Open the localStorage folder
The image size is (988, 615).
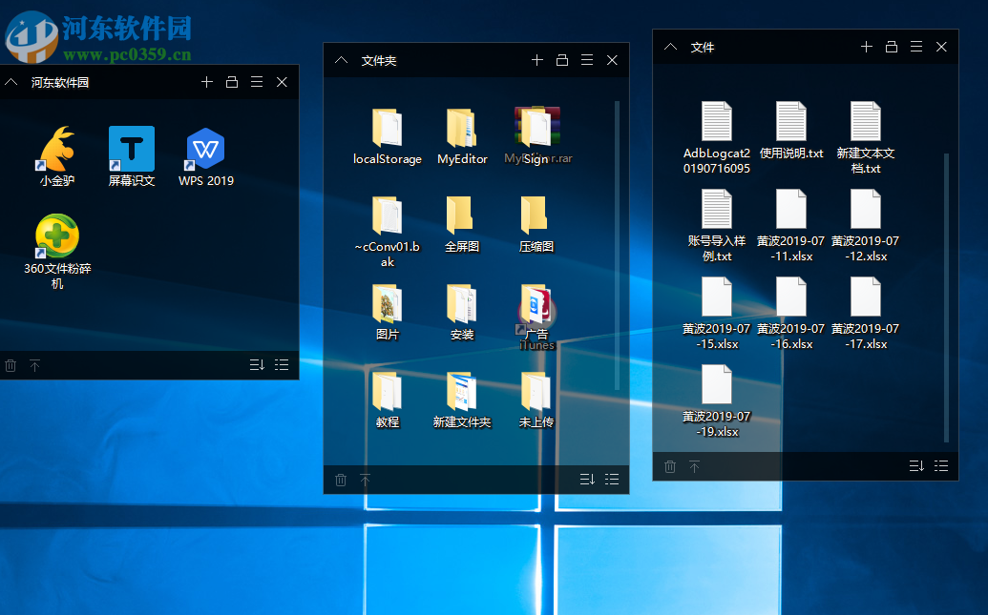pos(387,129)
